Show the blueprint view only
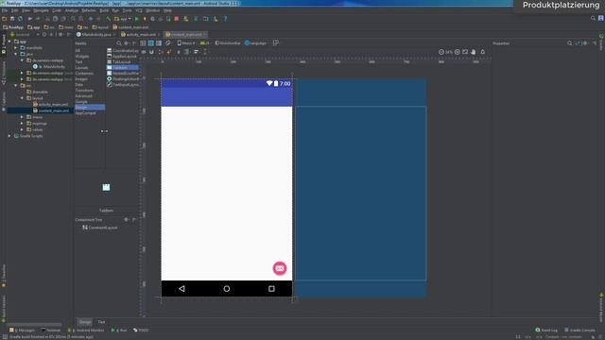Viewport: 605px width, 340px height. [151, 43]
